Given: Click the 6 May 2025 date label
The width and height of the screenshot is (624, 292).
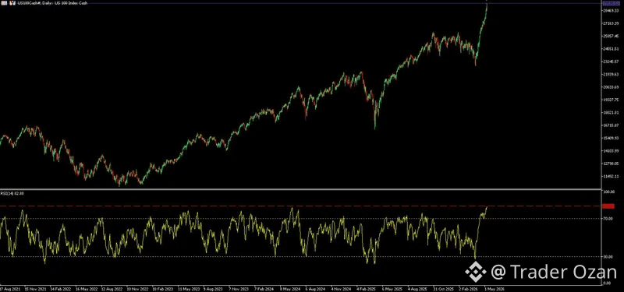Looking at the screenshot, I should 392,289.
